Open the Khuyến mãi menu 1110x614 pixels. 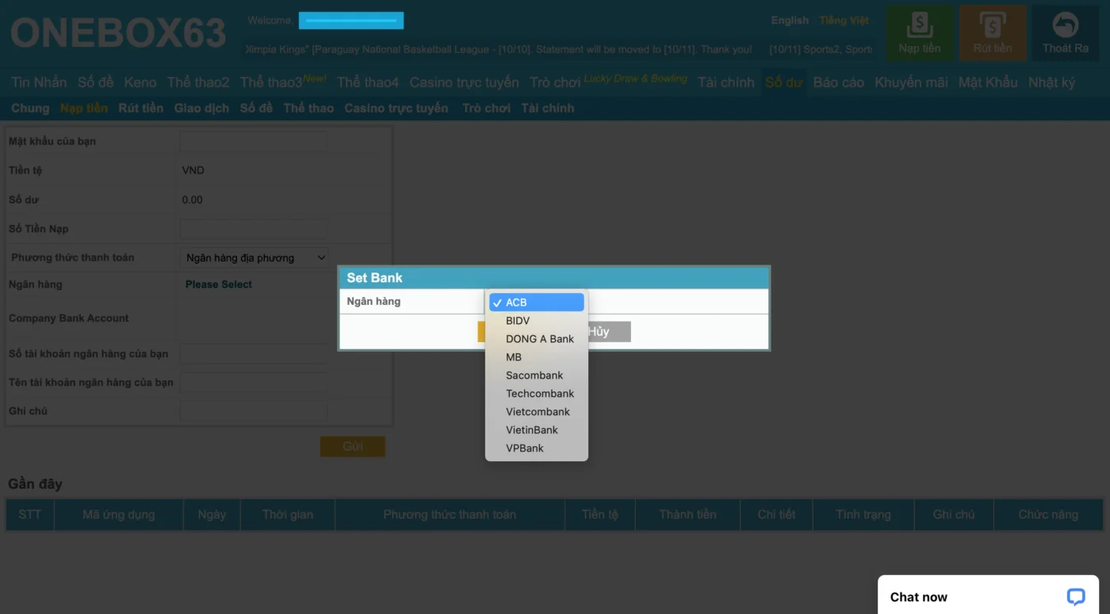(910, 82)
